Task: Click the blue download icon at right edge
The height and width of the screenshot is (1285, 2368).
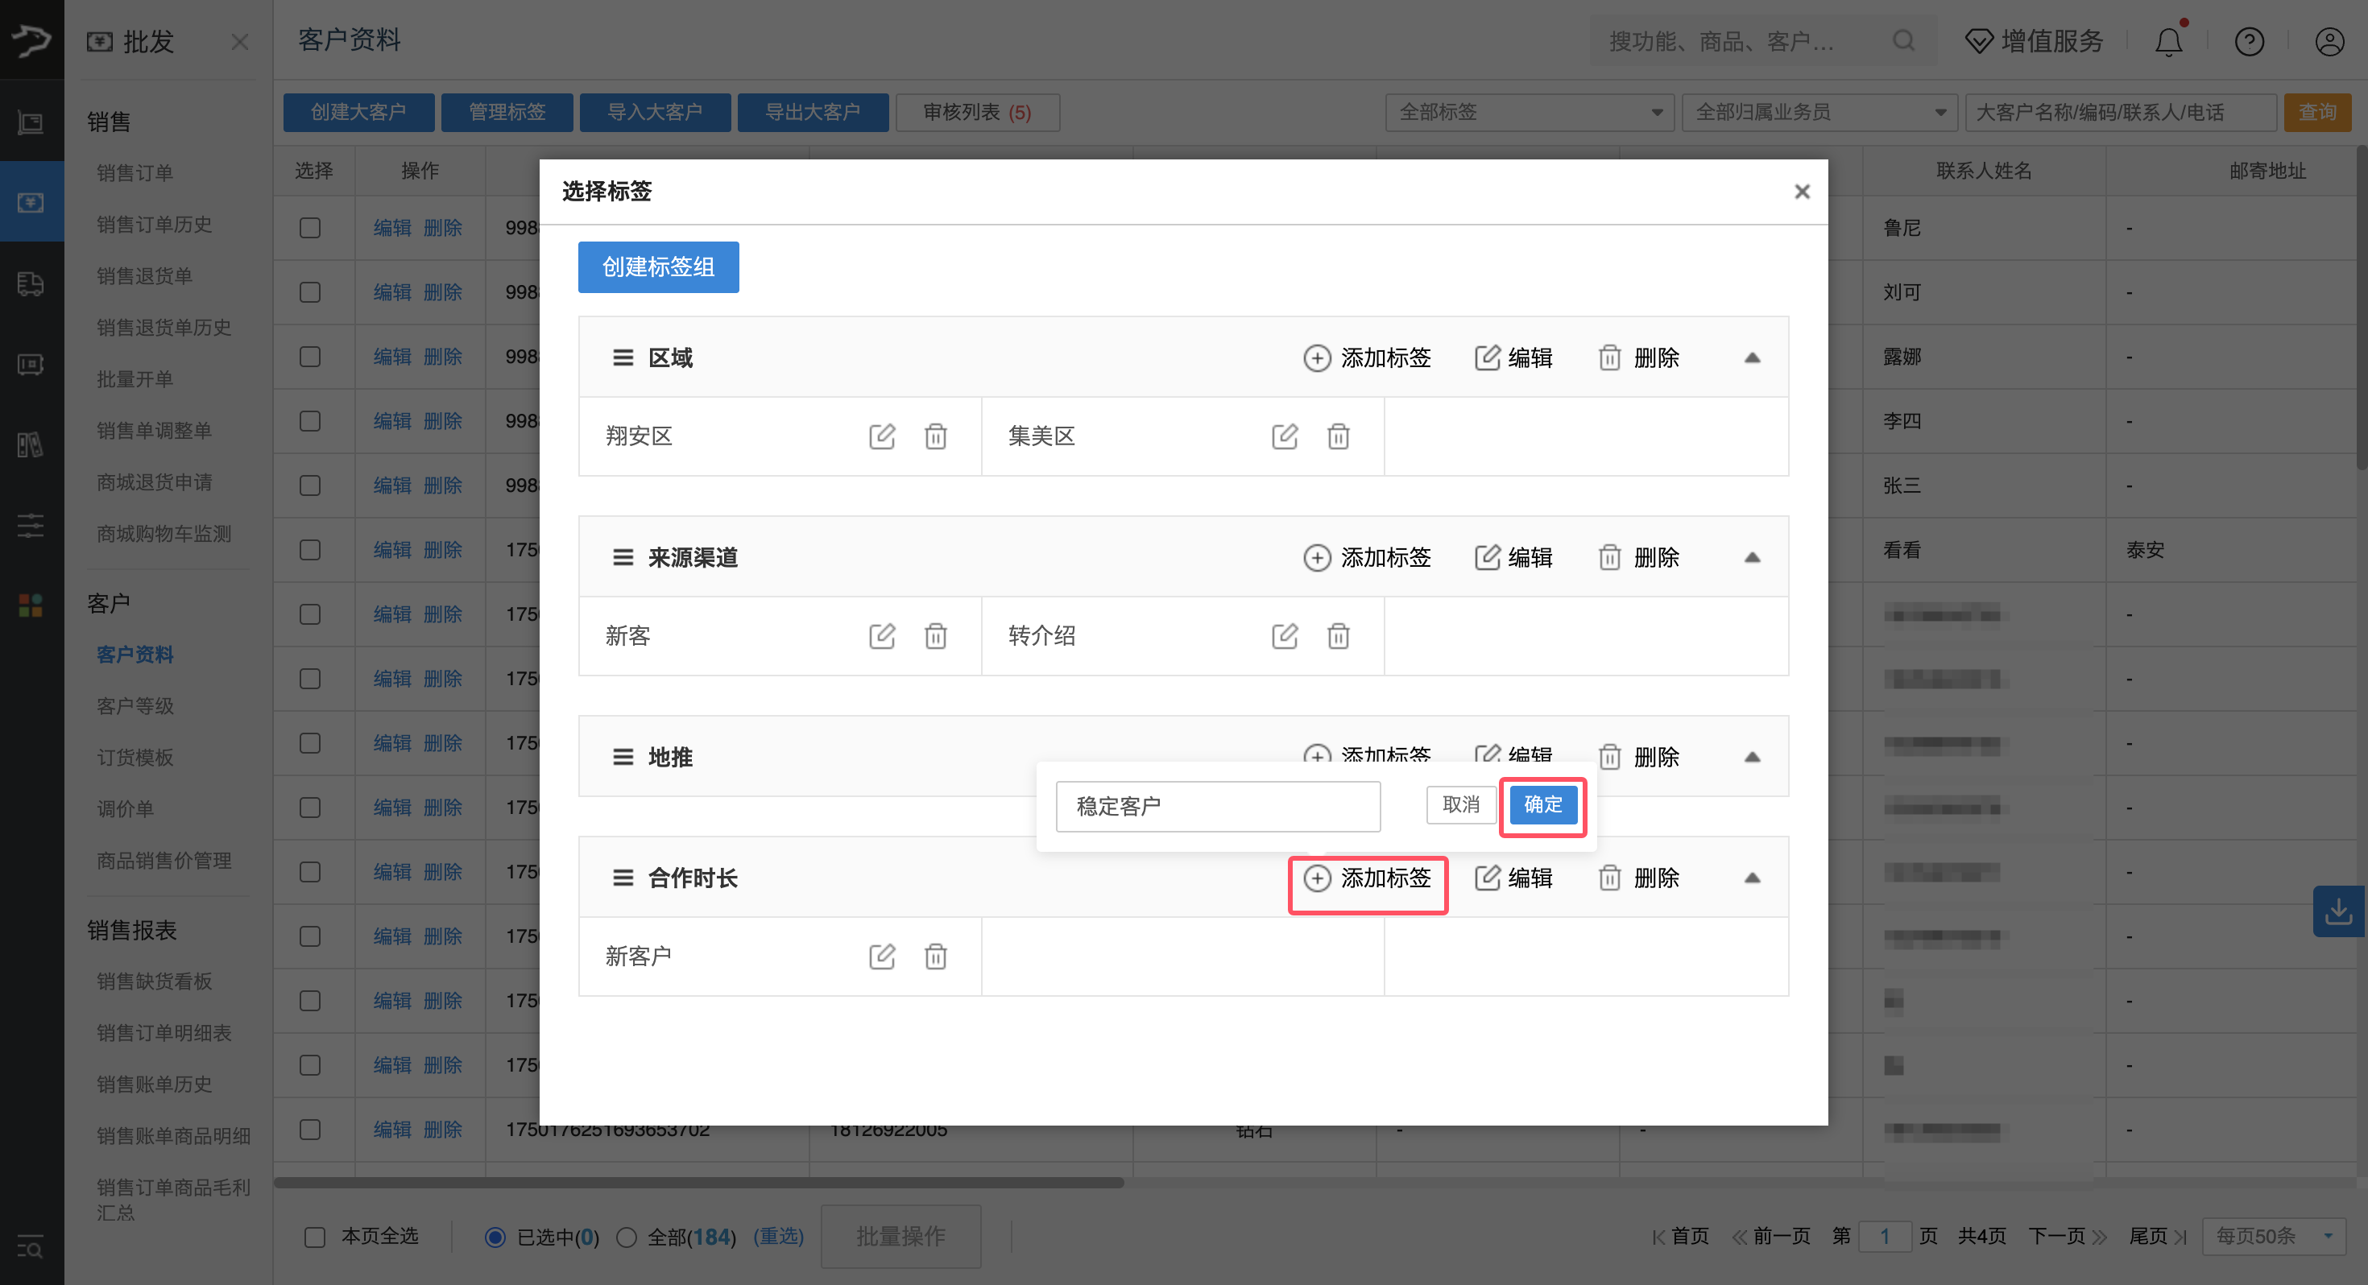Action: pyautogui.click(x=2337, y=911)
